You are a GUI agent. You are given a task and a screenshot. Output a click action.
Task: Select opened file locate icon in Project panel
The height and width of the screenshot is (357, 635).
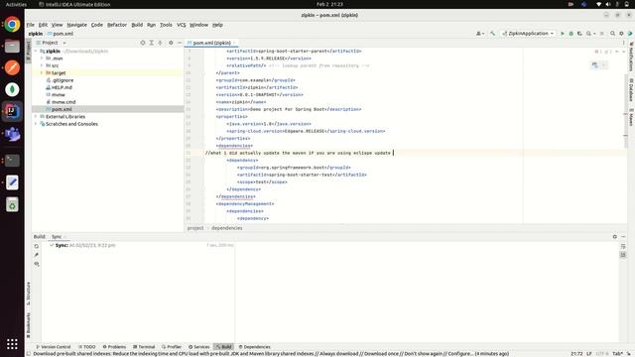[x=143, y=43]
